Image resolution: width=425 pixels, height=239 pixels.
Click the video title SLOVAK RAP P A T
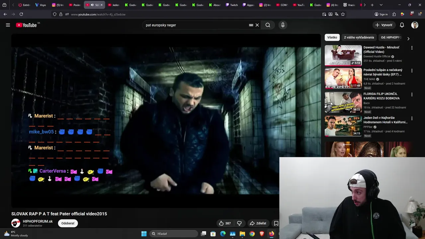pos(59,214)
